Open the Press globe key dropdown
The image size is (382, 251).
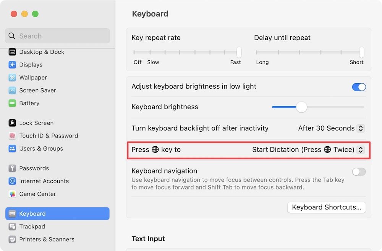pos(360,150)
